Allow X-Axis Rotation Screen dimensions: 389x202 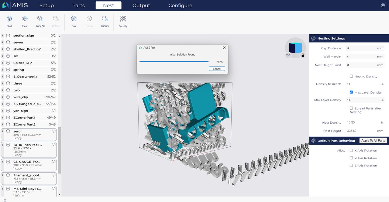[x=351, y=150]
